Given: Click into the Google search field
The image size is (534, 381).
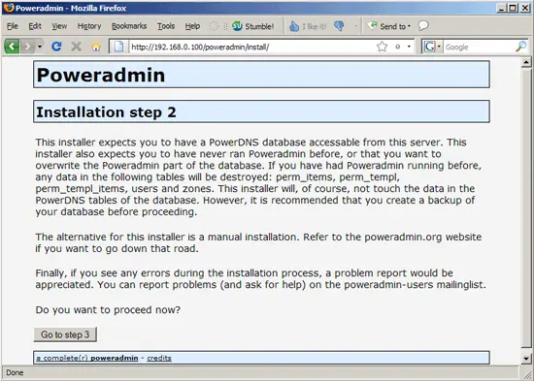Looking at the screenshot, I should [479, 47].
